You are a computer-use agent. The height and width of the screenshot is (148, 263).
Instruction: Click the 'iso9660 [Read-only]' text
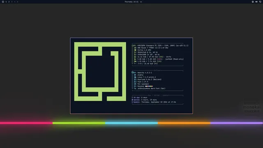click(175, 59)
